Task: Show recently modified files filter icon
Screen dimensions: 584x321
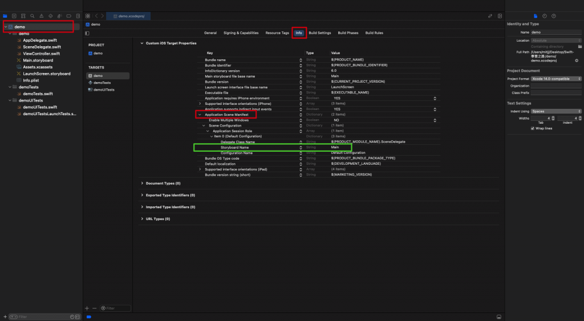Action: click(x=72, y=317)
